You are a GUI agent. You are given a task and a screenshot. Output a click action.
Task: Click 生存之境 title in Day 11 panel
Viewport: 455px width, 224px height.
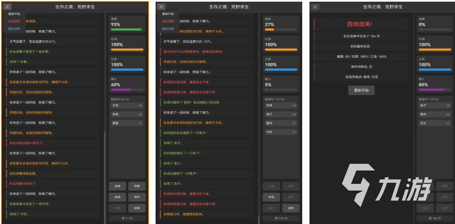(75, 7)
